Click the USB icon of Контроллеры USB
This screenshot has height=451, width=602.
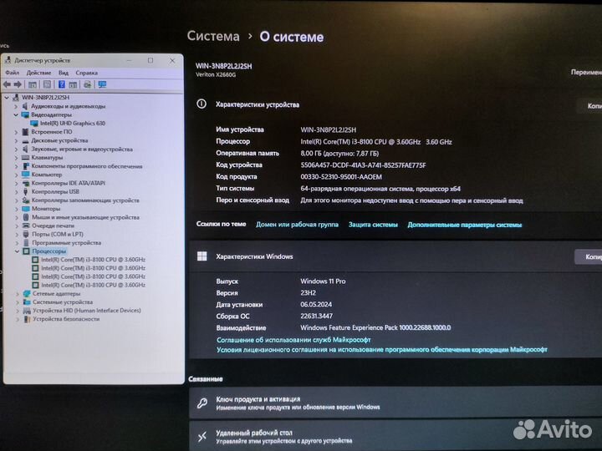[26, 192]
